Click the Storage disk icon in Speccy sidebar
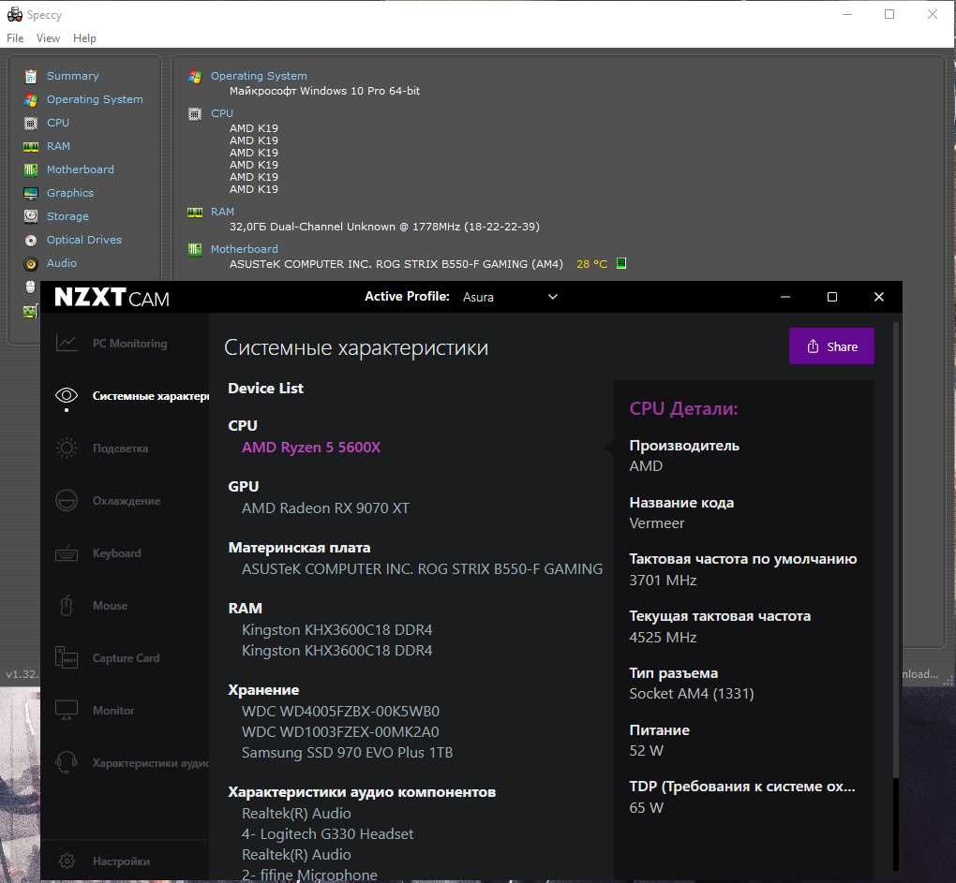956x883 pixels. click(x=31, y=216)
